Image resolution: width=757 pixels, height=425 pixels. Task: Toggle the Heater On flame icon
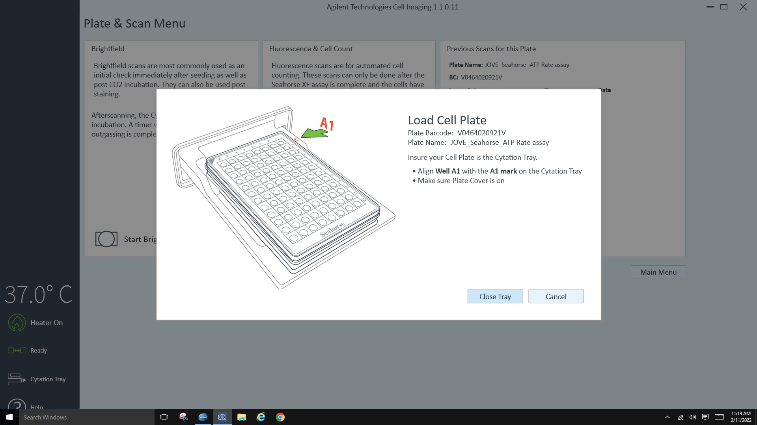point(17,323)
